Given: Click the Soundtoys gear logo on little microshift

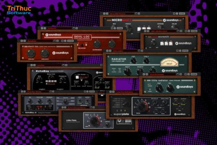Looking at the screenshot, I should point(177,43).
